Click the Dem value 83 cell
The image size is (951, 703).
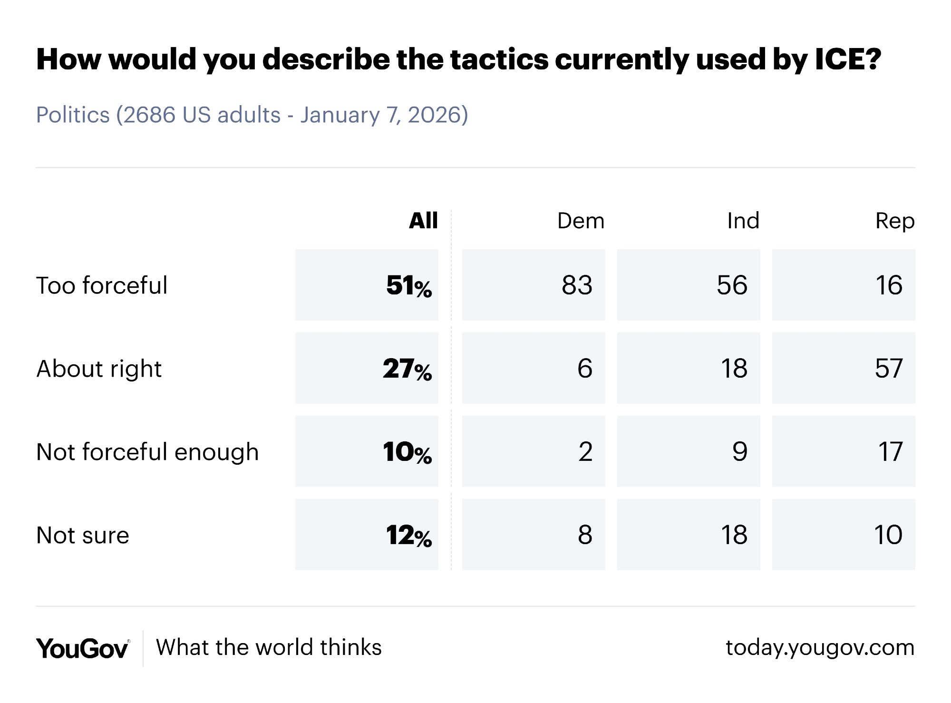point(534,285)
